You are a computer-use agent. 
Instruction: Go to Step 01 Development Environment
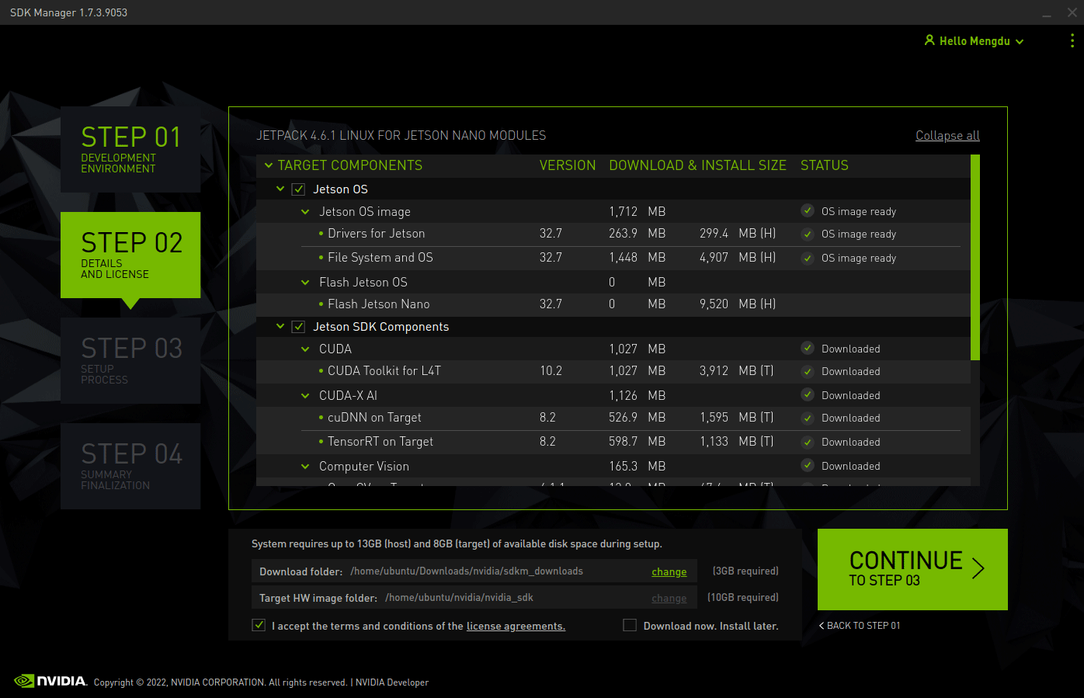[130, 149]
